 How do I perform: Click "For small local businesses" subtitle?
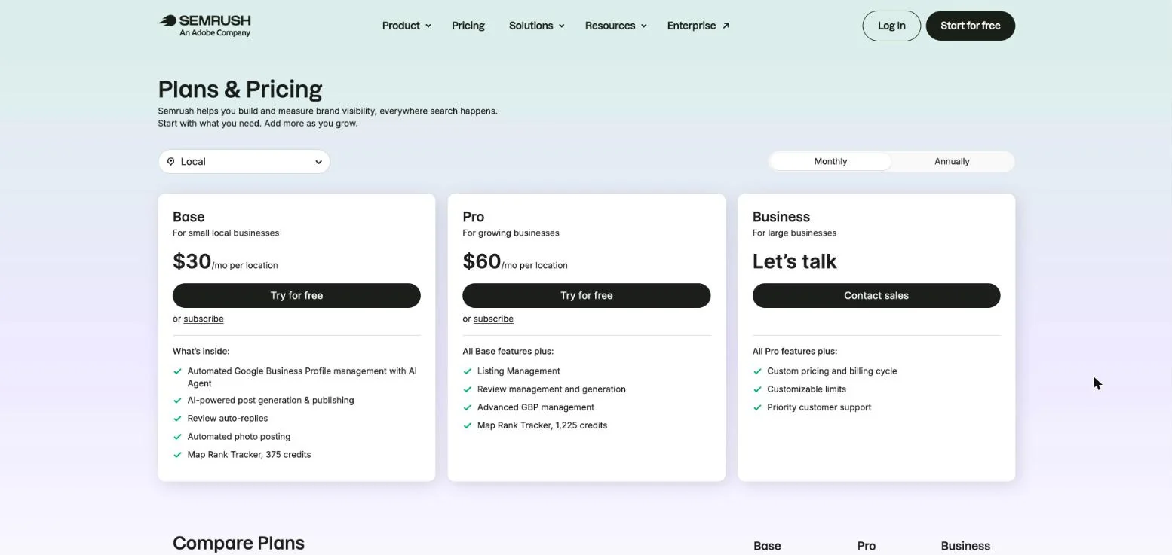click(226, 233)
